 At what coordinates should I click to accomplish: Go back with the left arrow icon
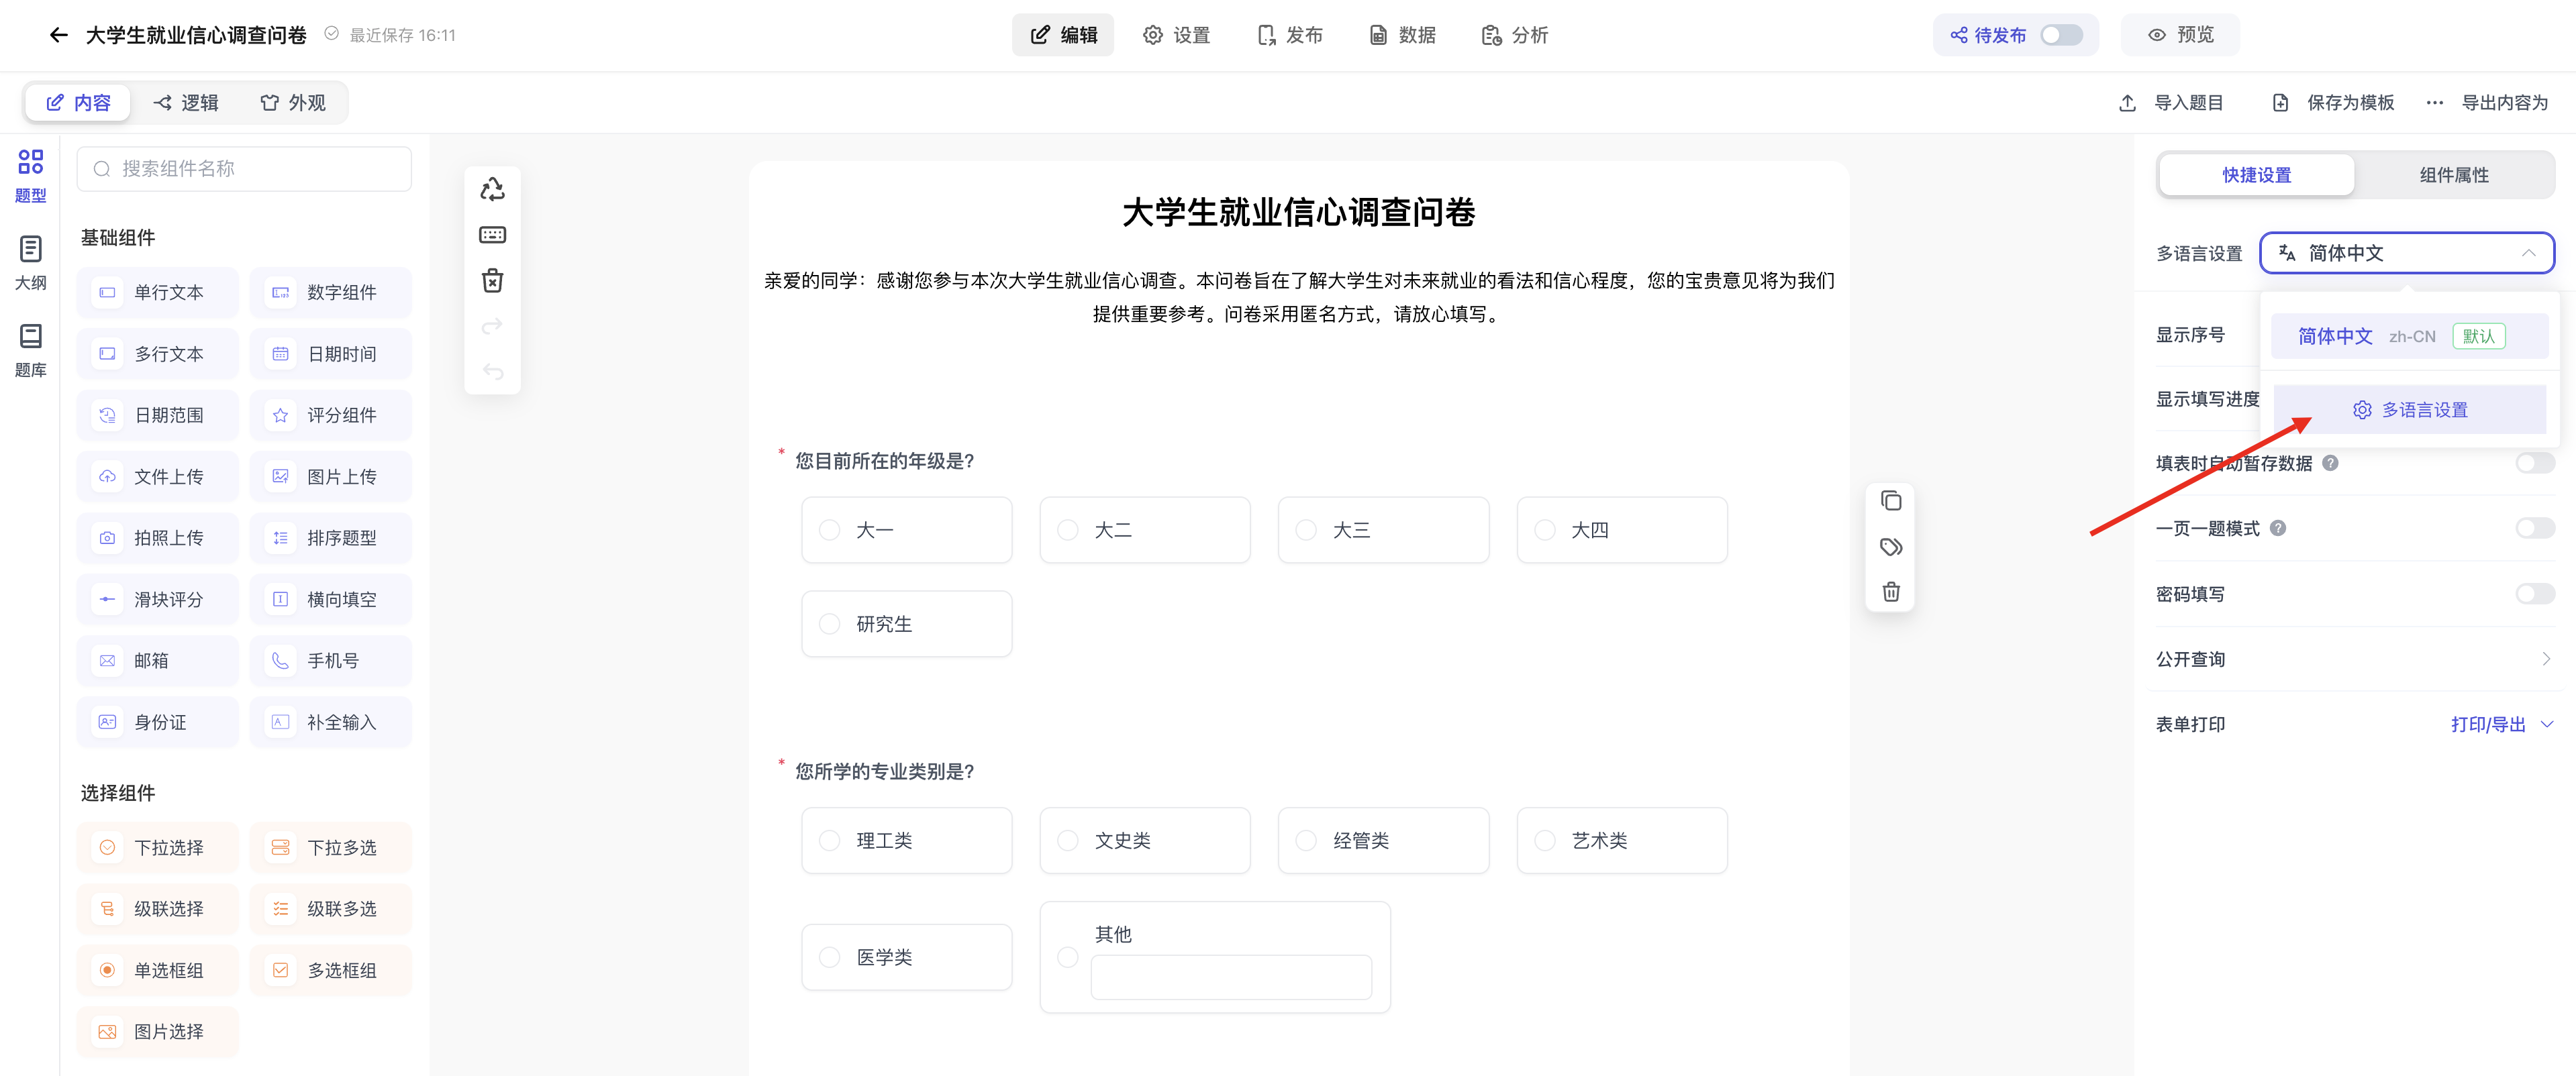click(x=59, y=35)
